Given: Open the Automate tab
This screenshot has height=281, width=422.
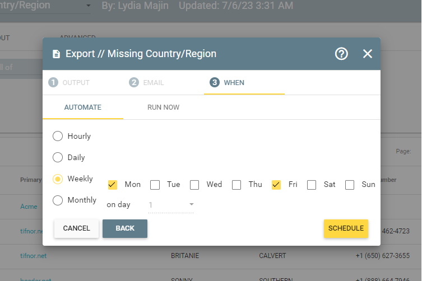Looking at the screenshot, I should (82, 107).
